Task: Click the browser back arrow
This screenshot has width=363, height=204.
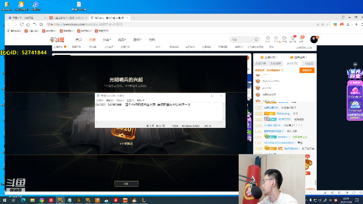Action: click(x=9, y=24)
